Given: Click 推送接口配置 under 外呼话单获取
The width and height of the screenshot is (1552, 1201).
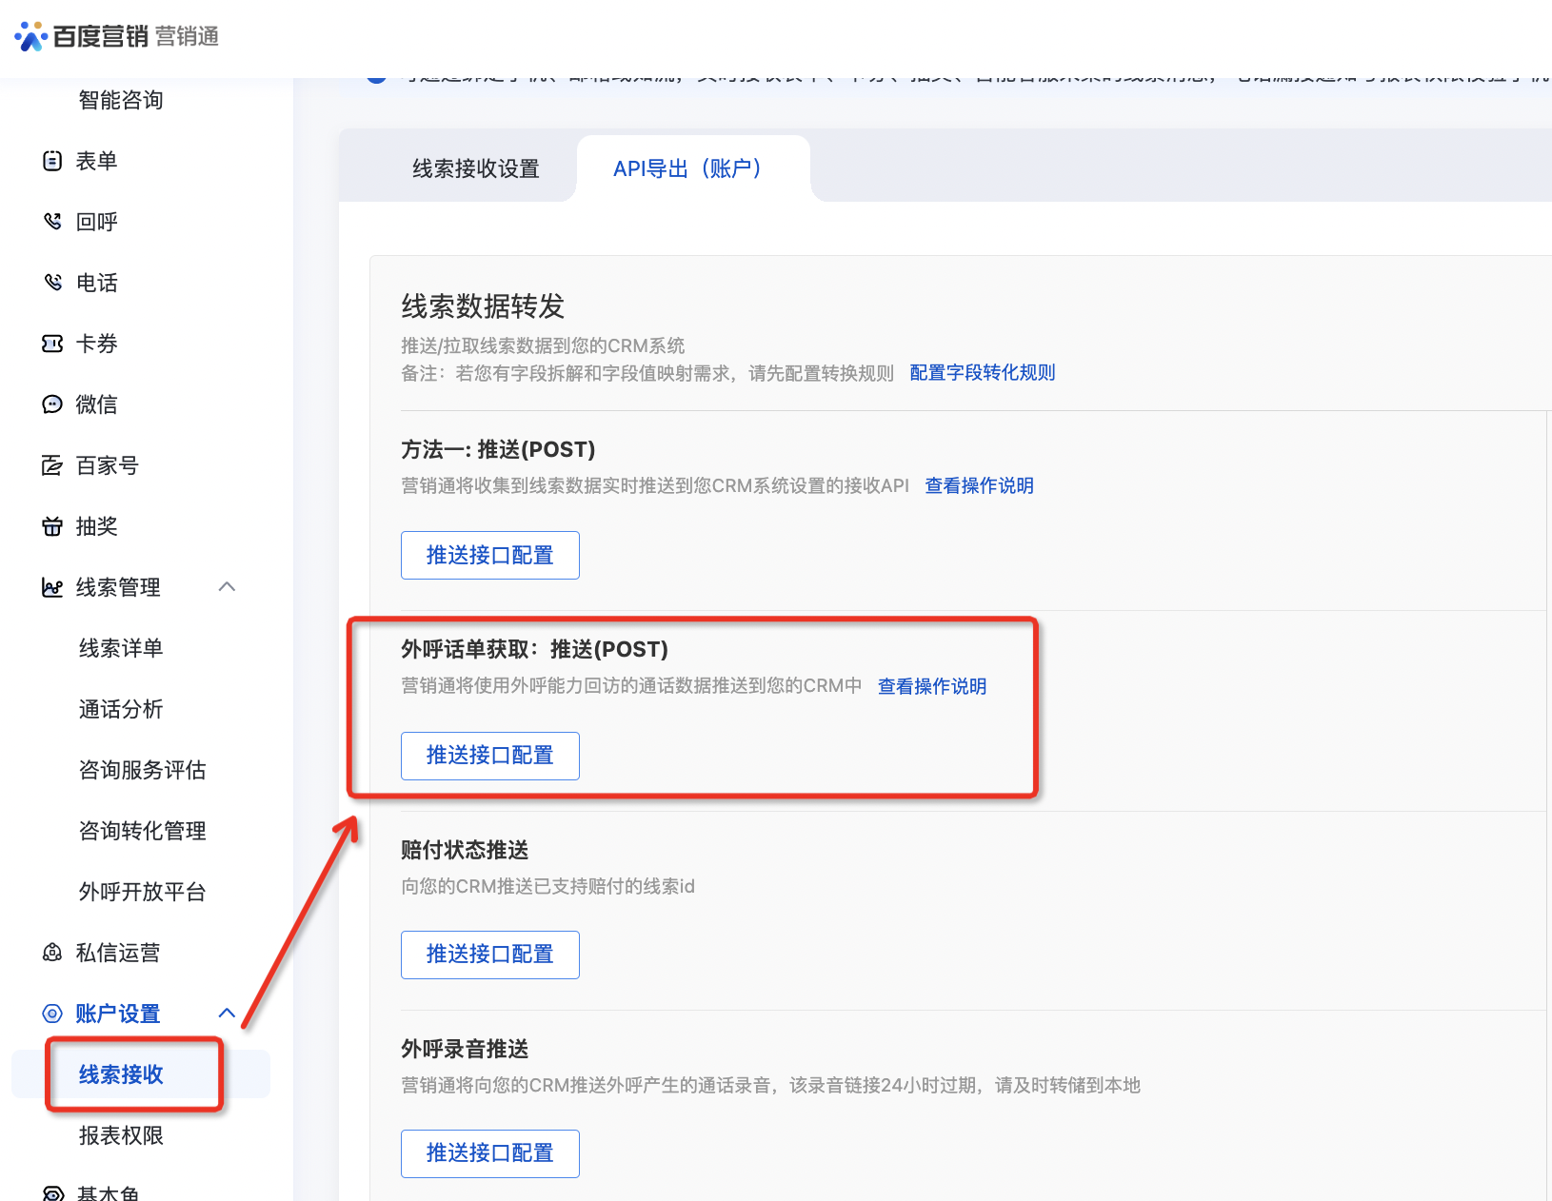Looking at the screenshot, I should click(x=489, y=756).
